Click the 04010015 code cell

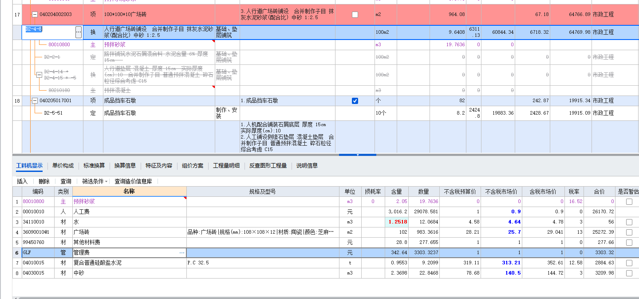(x=38, y=263)
